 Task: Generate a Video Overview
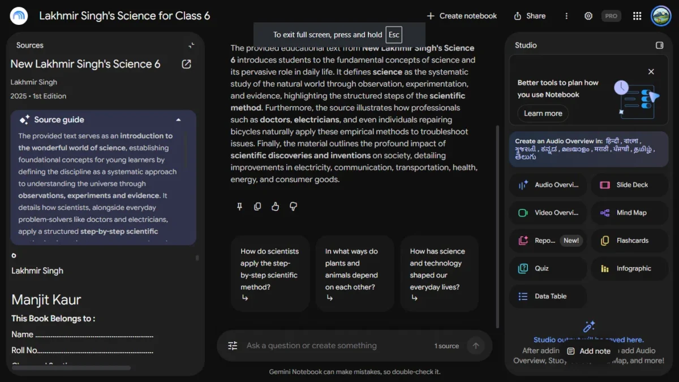[548, 213]
